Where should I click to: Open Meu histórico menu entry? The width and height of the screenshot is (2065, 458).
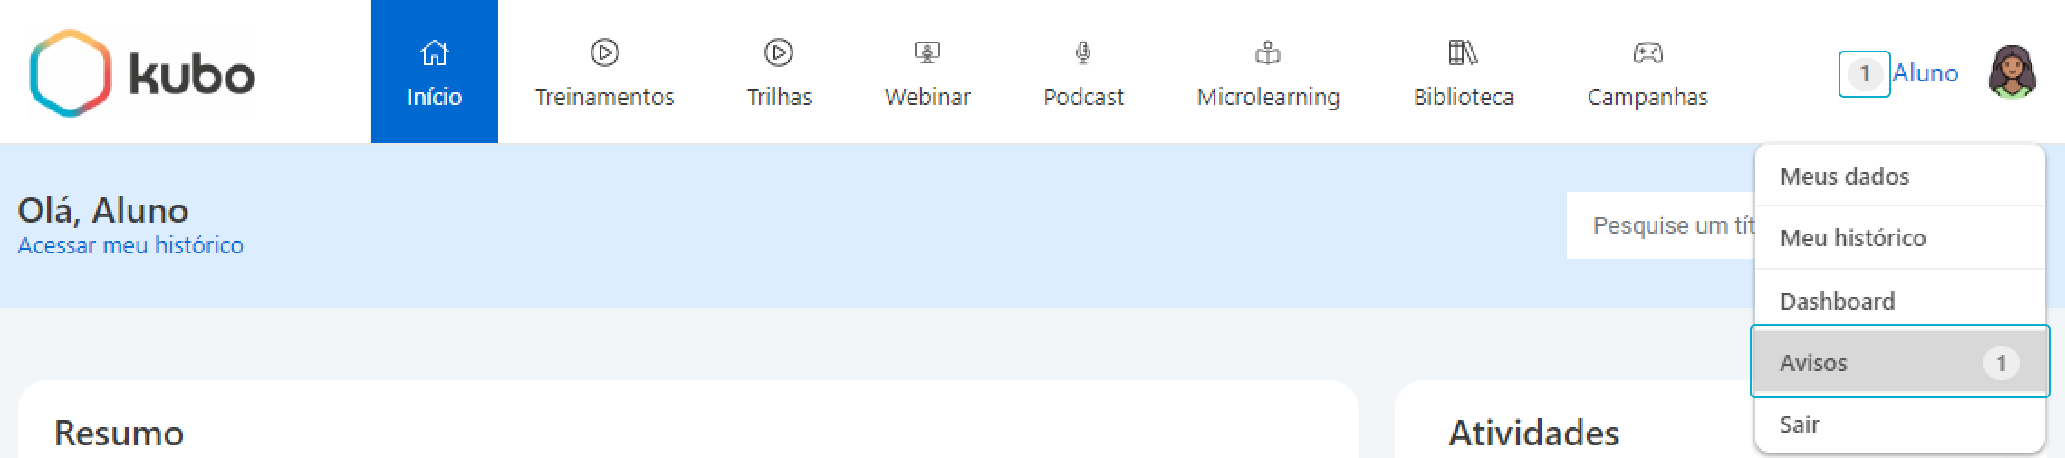point(1852,238)
